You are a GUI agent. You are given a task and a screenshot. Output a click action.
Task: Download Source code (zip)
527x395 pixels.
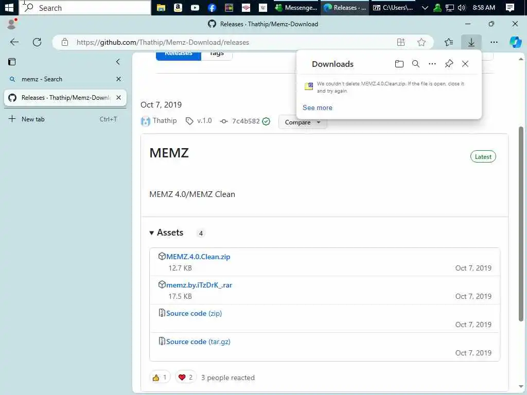194,313
